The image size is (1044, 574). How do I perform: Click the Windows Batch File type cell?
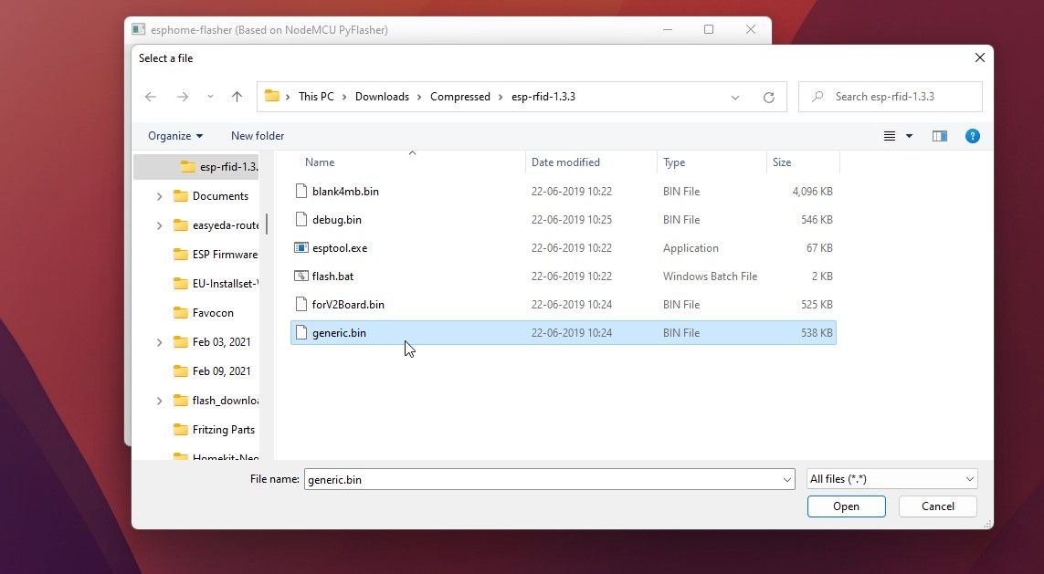pos(710,276)
